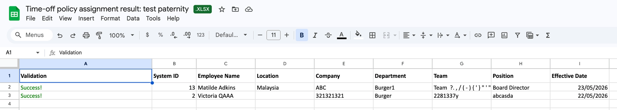Open the 100% zoom dropdown

coord(121,35)
